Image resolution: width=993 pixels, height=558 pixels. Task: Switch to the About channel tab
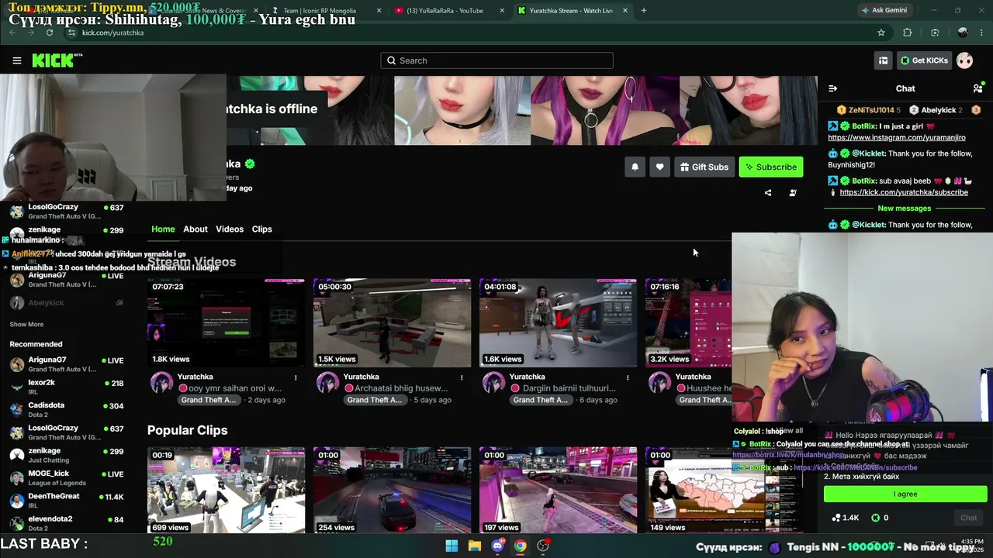(x=195, y=229)
